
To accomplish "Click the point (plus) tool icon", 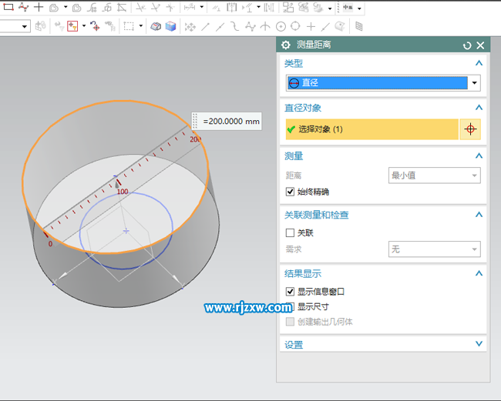I will pyautogui.click(x=39, y=7).
